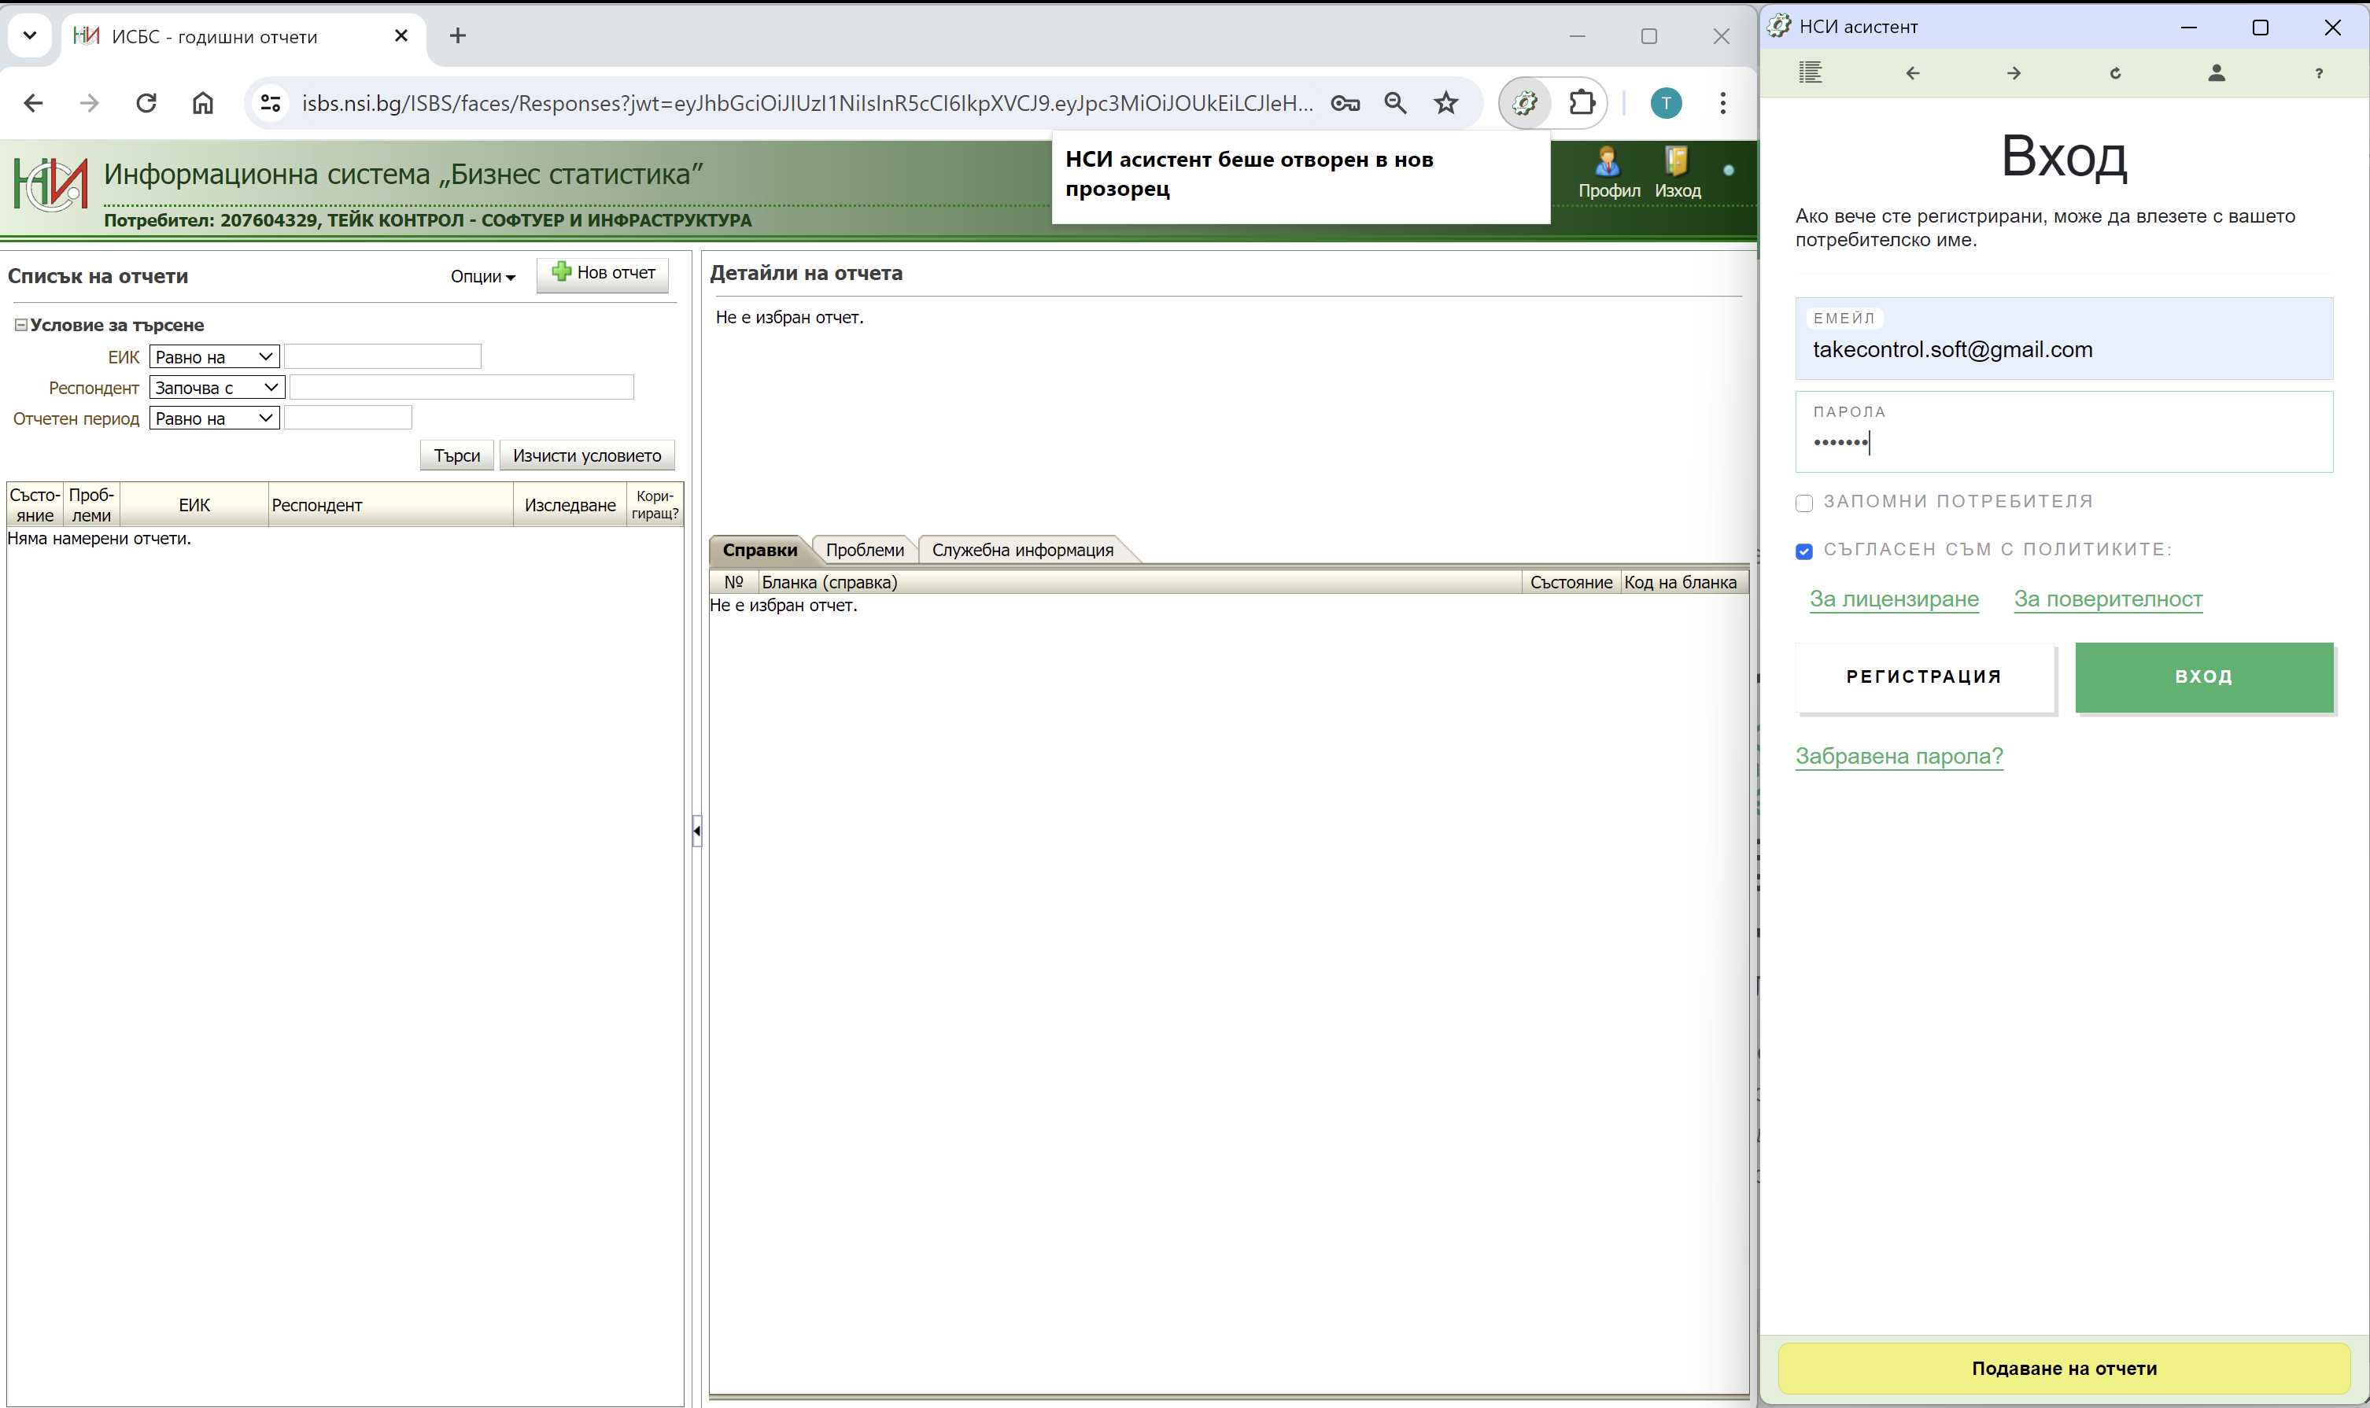Click the Бланка (справка) column header
Viewport: 2370px width, 1408px height.
1139,581
